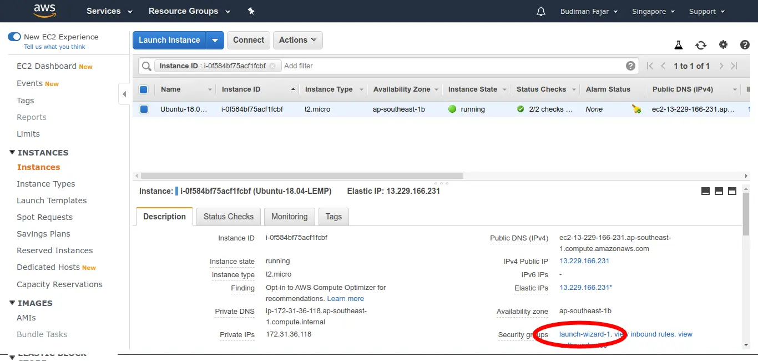
Task: Click the alarm create icon in the Alarm Status cell
Action: point(636,109)
